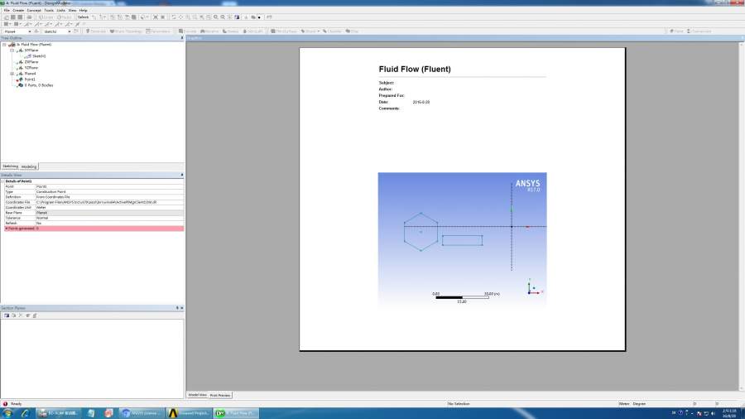Select Plane4 in the tree outline

tap(30, 74)
